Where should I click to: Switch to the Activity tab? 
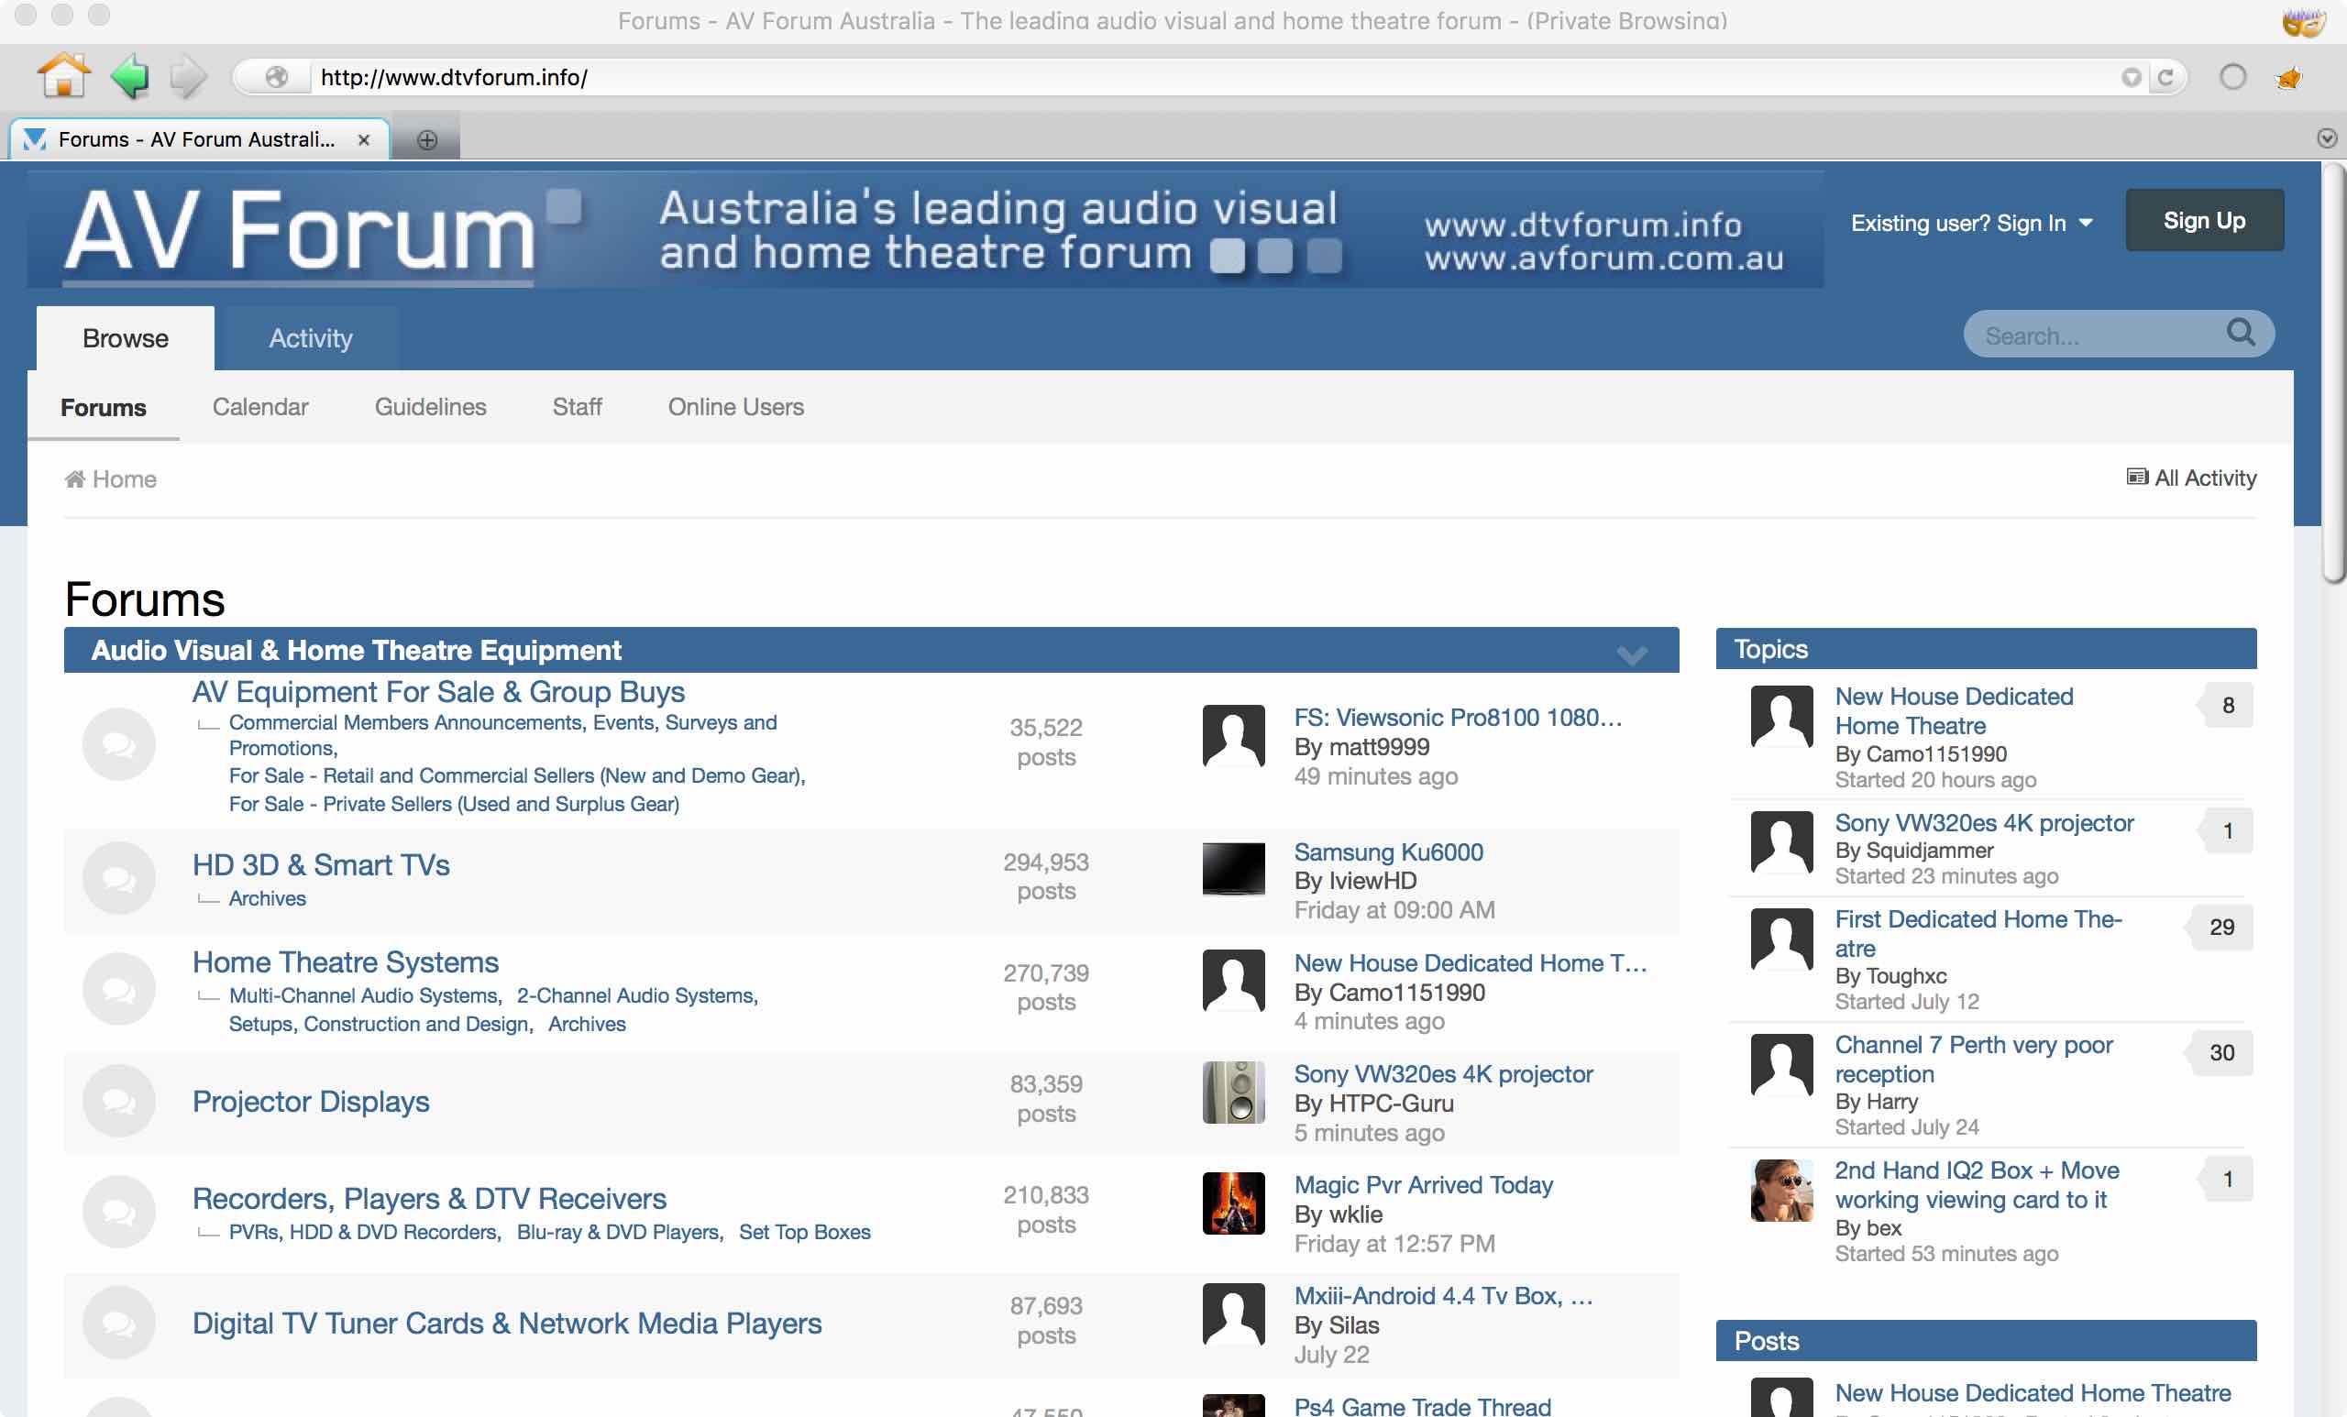pos(311,338)
